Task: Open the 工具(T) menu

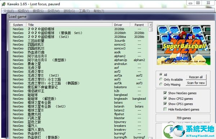Action: pos(84,11)
